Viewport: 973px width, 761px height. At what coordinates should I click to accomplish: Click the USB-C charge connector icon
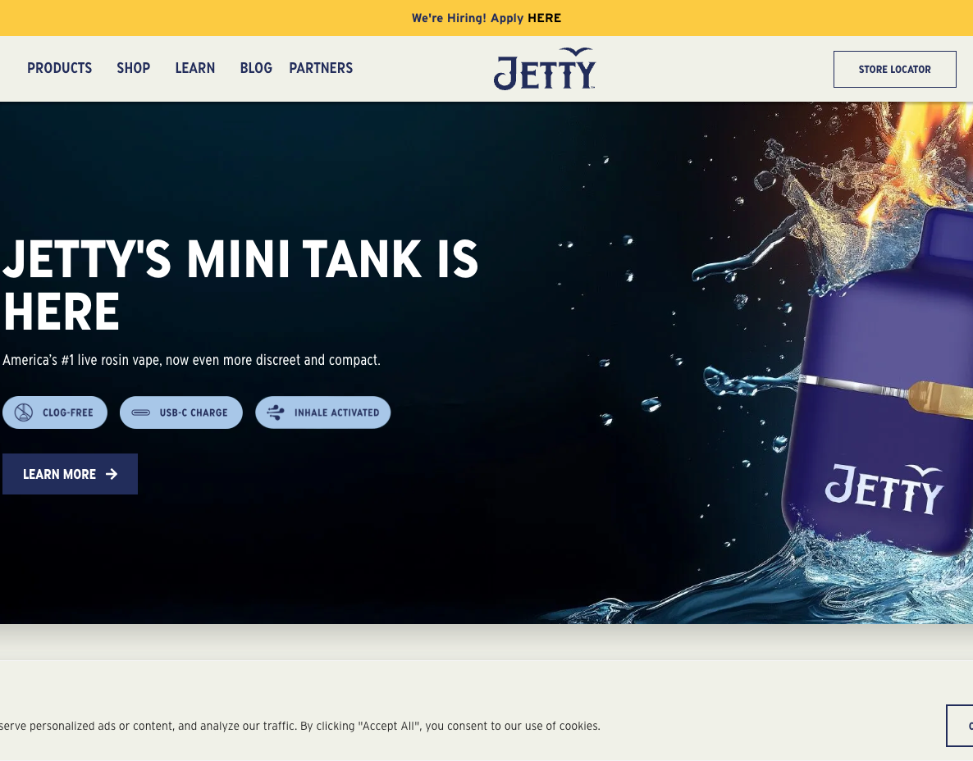click(141, 412)
